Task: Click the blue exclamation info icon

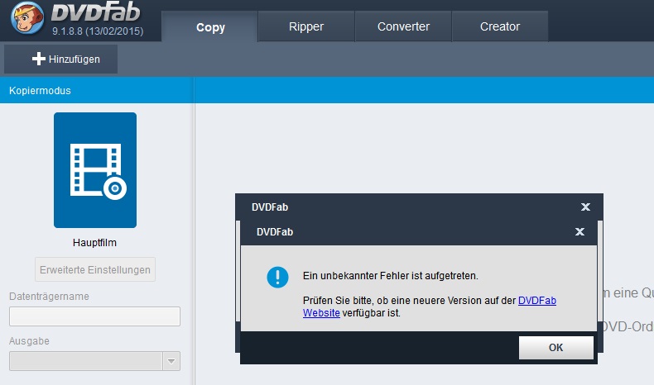Action: click(277, 277)
